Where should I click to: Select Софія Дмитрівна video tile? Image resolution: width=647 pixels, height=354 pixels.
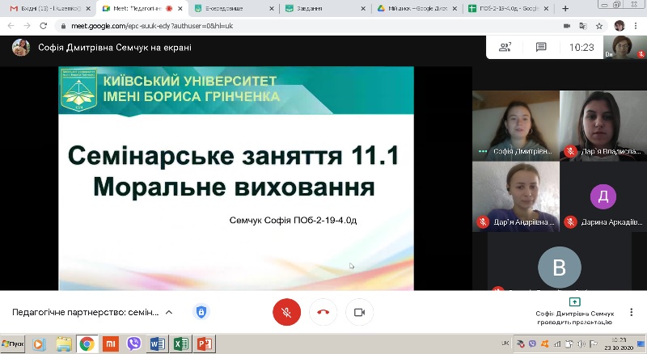pyautogui.click(x=516, y=125)
